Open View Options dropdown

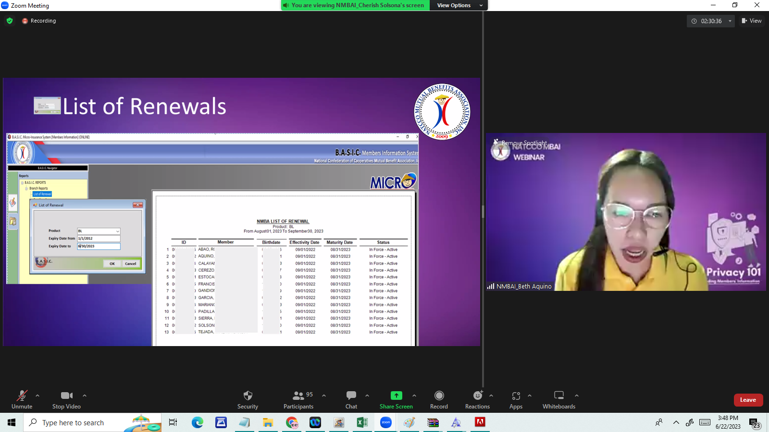[x=459, y=5]
